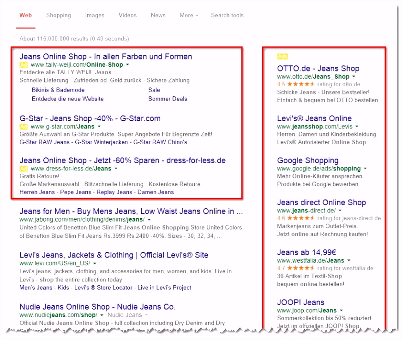Open the Pepe Jeans sitelink

coord(76,192)
